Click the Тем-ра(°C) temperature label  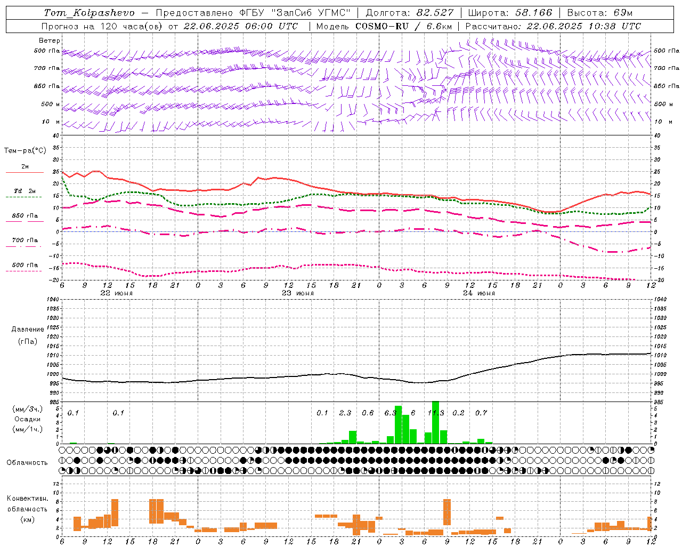pyautogui.click(x=25, y=151)
